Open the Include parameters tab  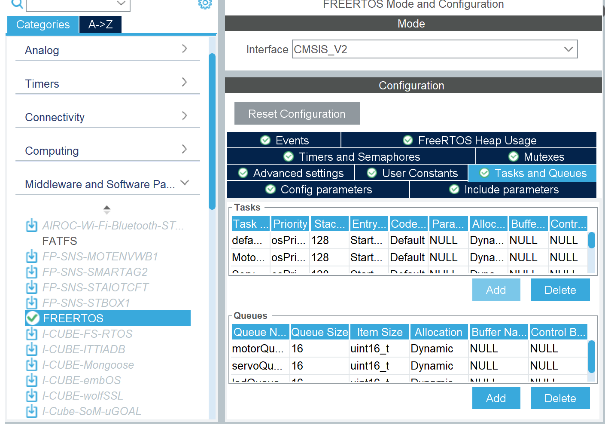503,189
